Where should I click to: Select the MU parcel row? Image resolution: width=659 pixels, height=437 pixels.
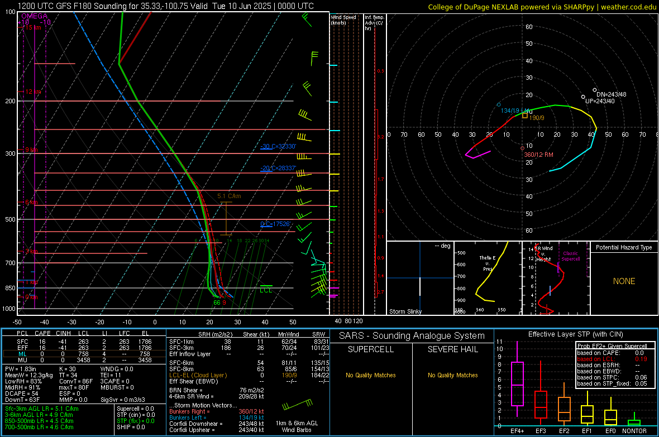click(x=84, y=360)
